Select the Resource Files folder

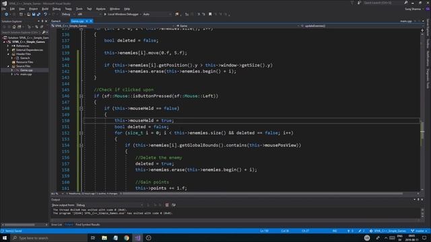[x=24, y=62]
